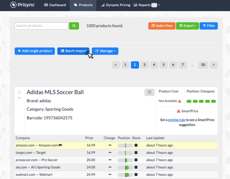Click Product Cost warning triangle icon
230x179 pixels.
(x=180, y=101)
